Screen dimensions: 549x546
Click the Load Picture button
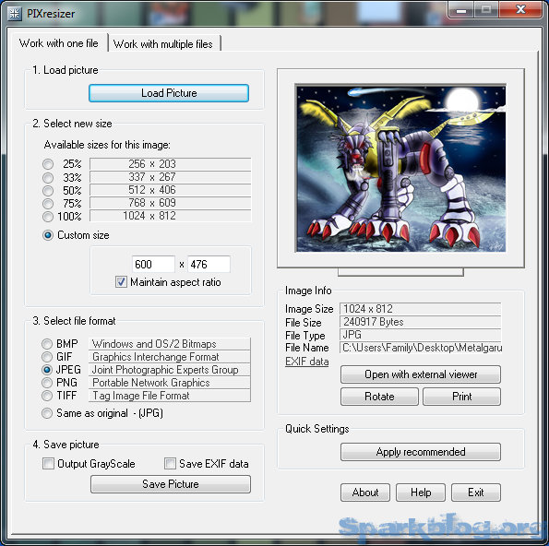tap(169, 93)
